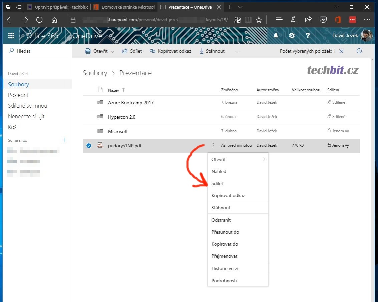Image resolution: width=378 pixels, height=302 pixels.
Task: Click the Hledat search field
Action: click(37, 51)
